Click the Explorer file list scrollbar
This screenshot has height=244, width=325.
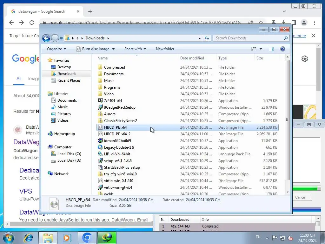pyautogui.click(x=287, y=120)
